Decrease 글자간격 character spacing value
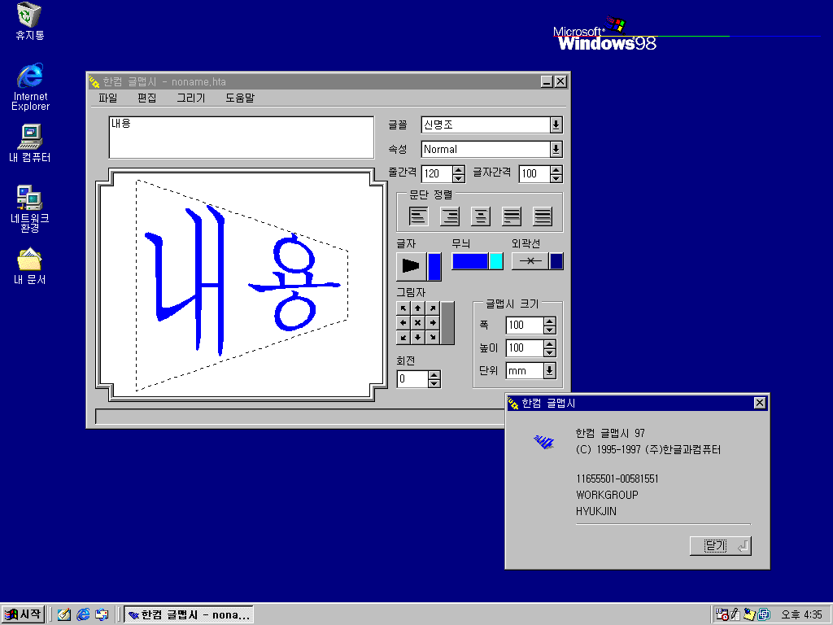The height and width of the screenshot is (625, 833). click(556, 178)
